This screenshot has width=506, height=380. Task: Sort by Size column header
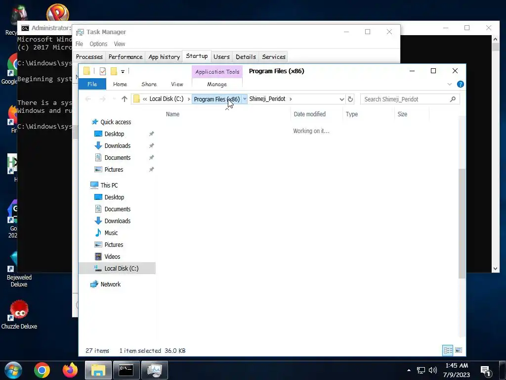402,114
